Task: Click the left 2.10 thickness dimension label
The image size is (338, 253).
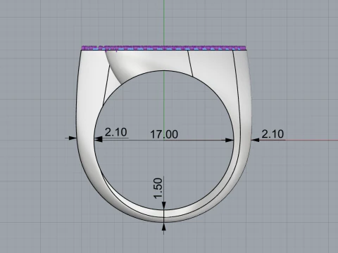Action: click(115, 132)
